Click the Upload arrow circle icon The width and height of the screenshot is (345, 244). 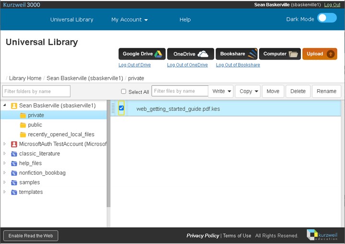[x=330, y=54]
